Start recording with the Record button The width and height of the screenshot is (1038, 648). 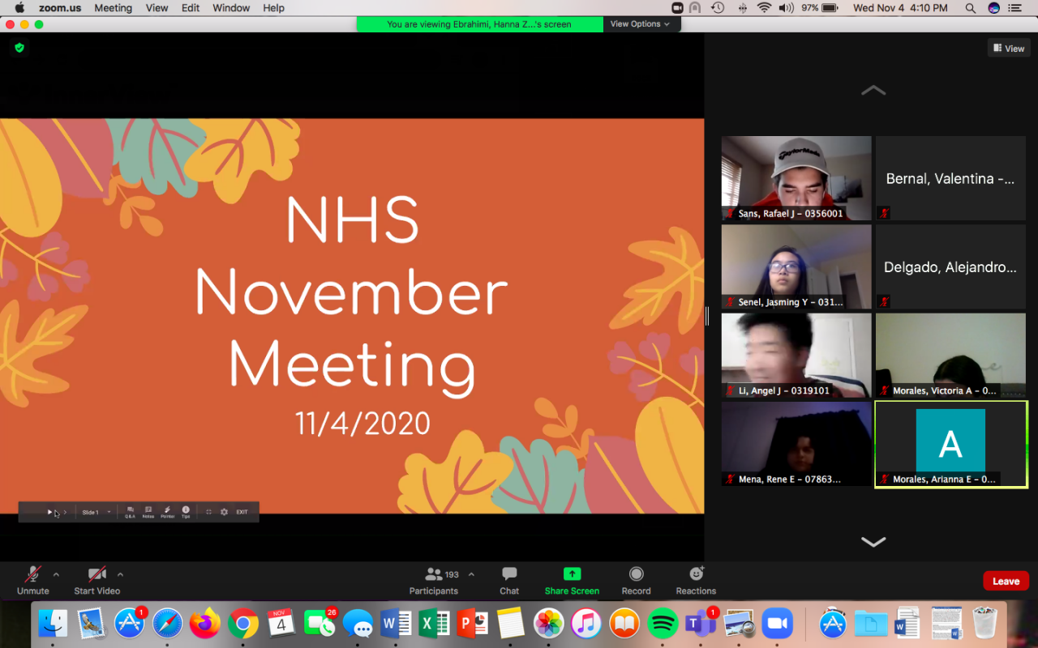[637, 581]
